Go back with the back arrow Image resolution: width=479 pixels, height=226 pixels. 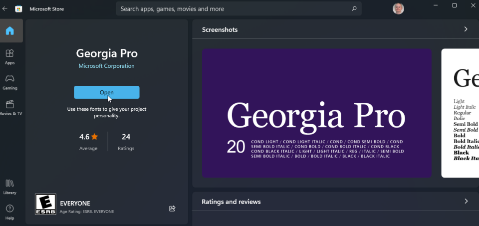point(4,8)
